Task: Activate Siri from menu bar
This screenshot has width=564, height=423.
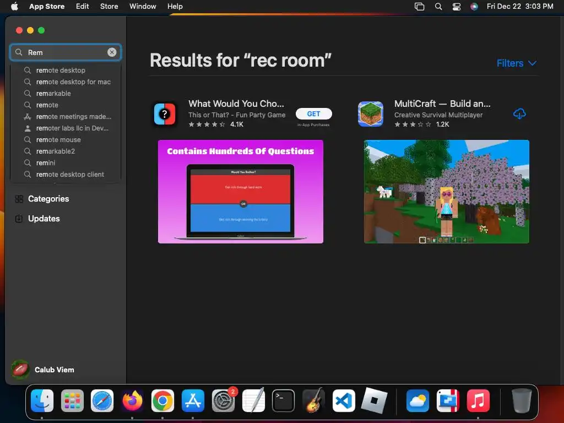Action: point(474,6)
